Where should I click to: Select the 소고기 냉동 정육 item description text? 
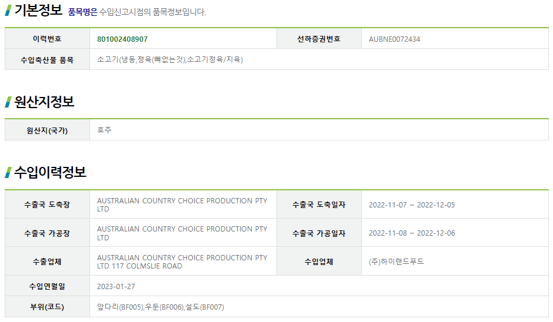(170, 60)
